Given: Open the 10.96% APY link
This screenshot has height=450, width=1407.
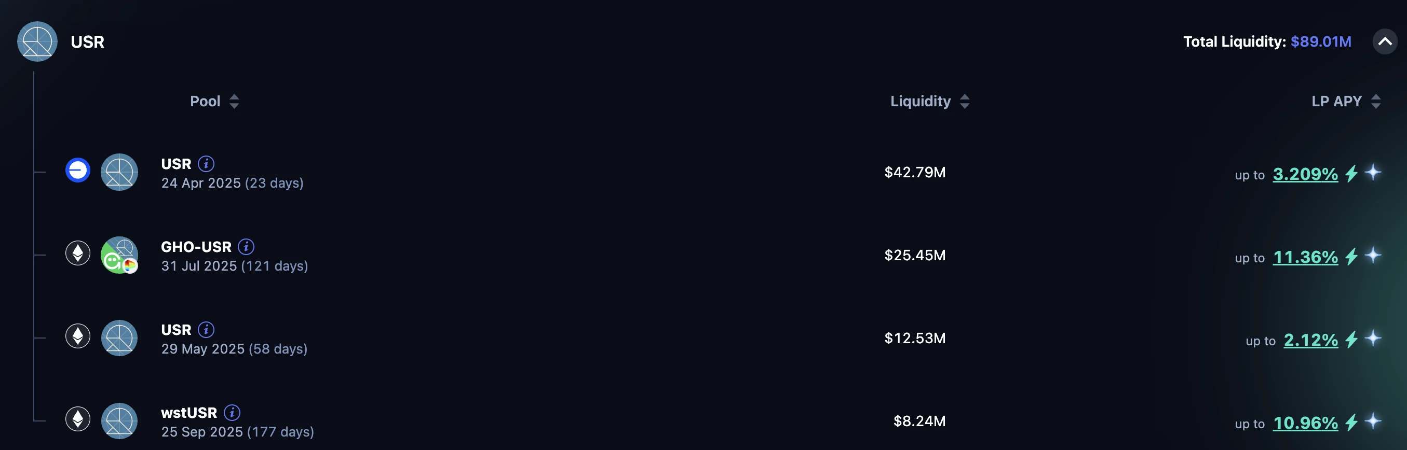Looking at the screenshot, I should tap(1305, 423).
